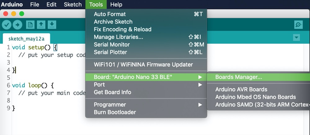
Task: Open Boards Manager... in submenu
Action: (x=259, y=77)
